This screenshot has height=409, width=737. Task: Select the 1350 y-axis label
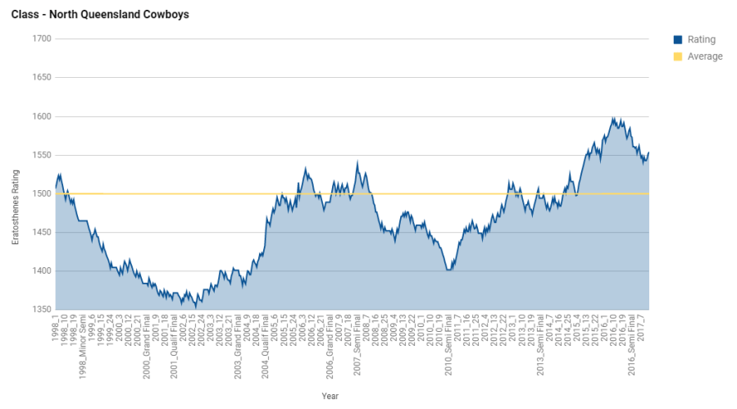coord(41,310)
